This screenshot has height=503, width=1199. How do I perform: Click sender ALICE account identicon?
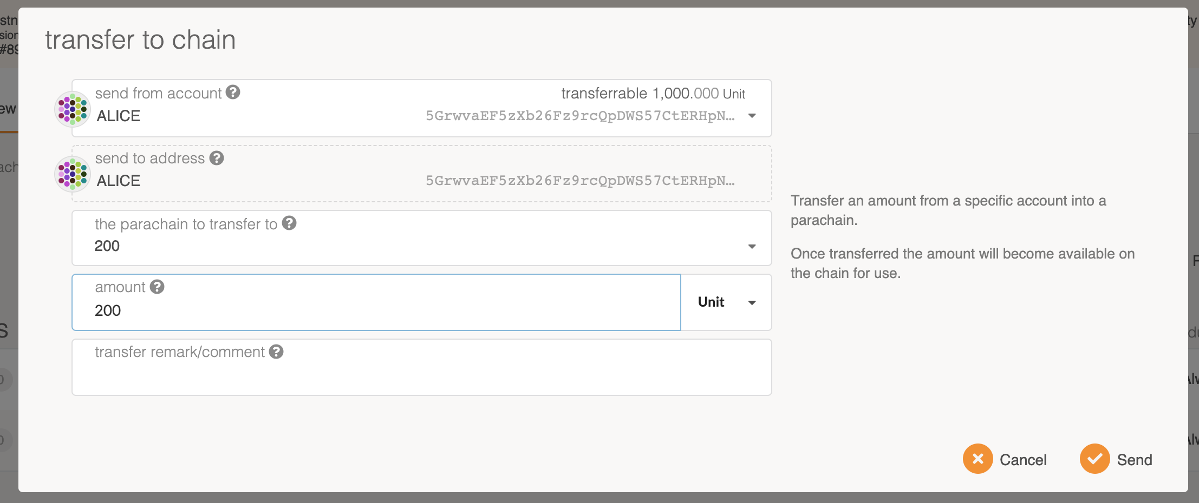coord(73,109)
